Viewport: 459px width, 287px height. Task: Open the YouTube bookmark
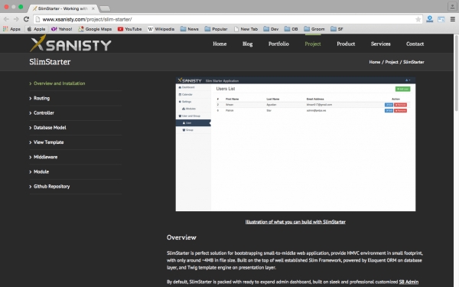click(130, 29)
